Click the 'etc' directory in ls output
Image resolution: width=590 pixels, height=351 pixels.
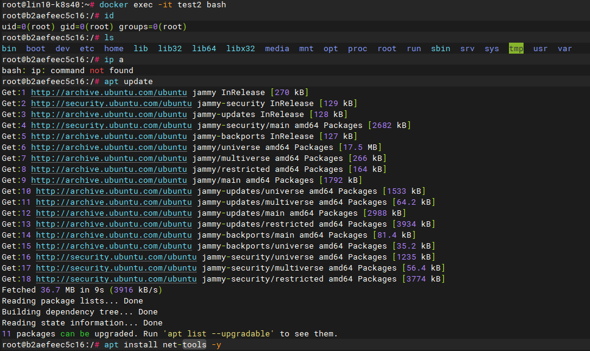click(x=87, y=49)
